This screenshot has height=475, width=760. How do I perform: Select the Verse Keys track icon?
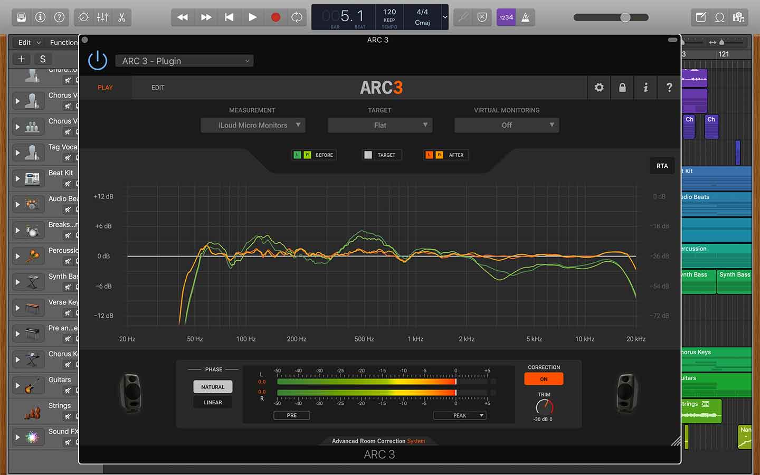pyautogui.click(x=32, y=308)
